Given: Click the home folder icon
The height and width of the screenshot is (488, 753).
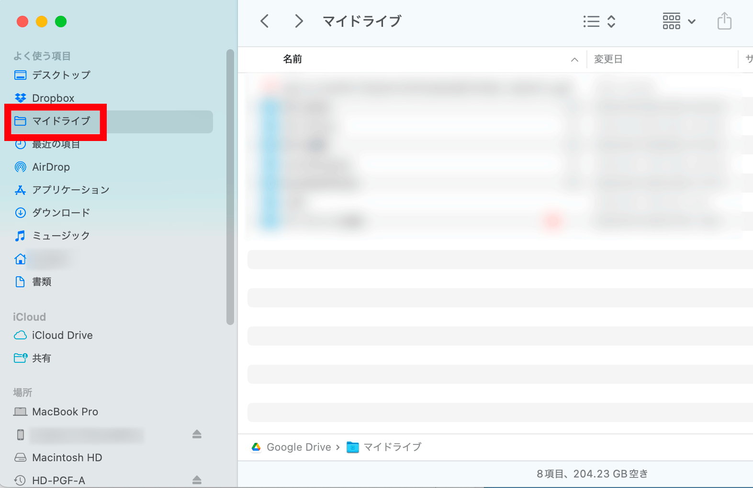Looking at the screenshot, I should click(x=20, y=259).
